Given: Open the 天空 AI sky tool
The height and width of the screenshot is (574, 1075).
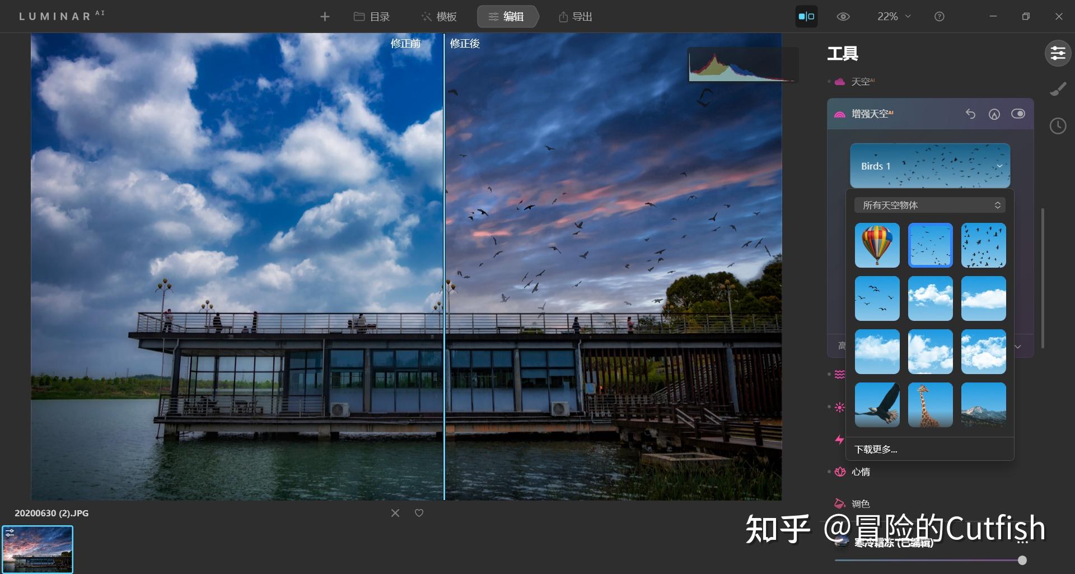Looking at the screenshot, I should tap(862, 82).
